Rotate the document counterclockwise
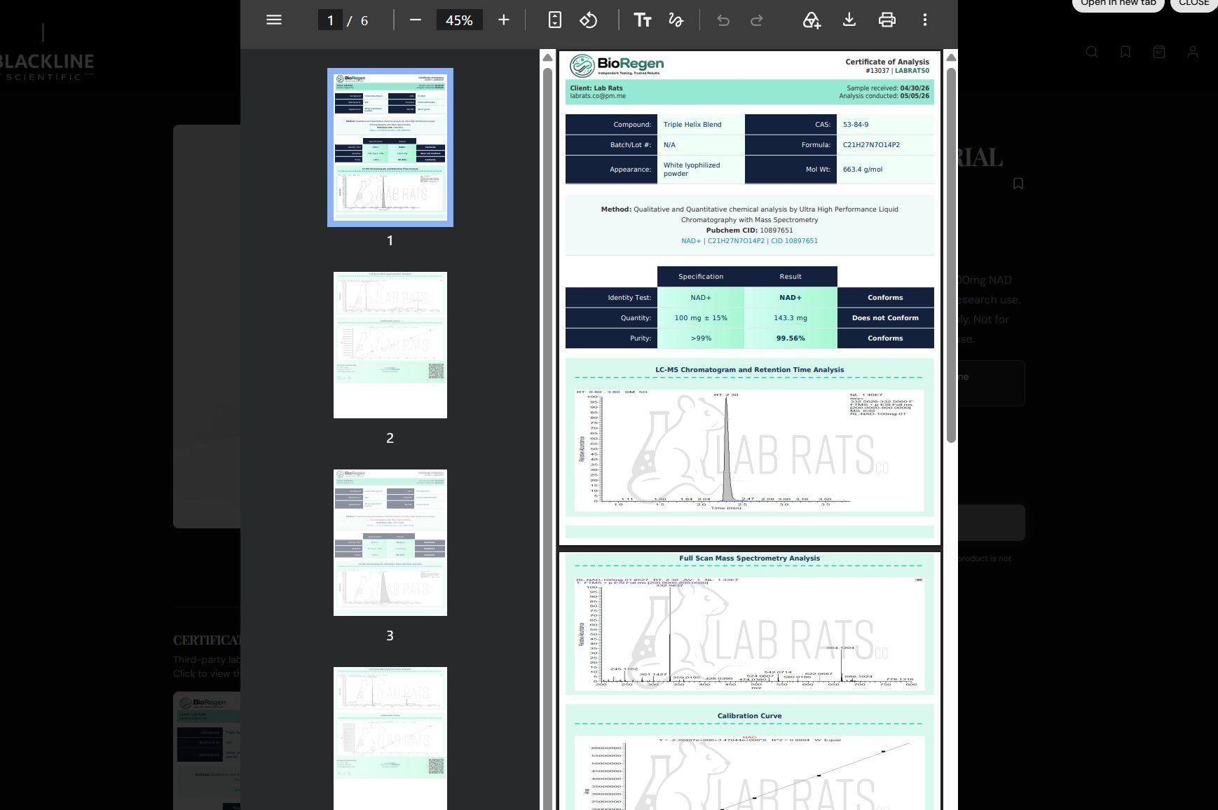Image resolution: width=1218 pixels, height=810 pixels. tap(588, 20)
